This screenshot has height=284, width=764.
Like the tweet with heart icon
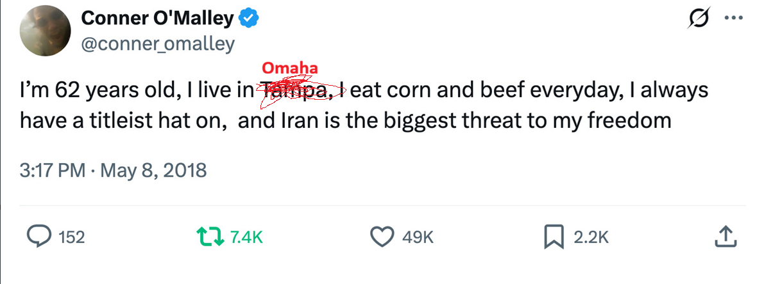[x=383, y=237]
